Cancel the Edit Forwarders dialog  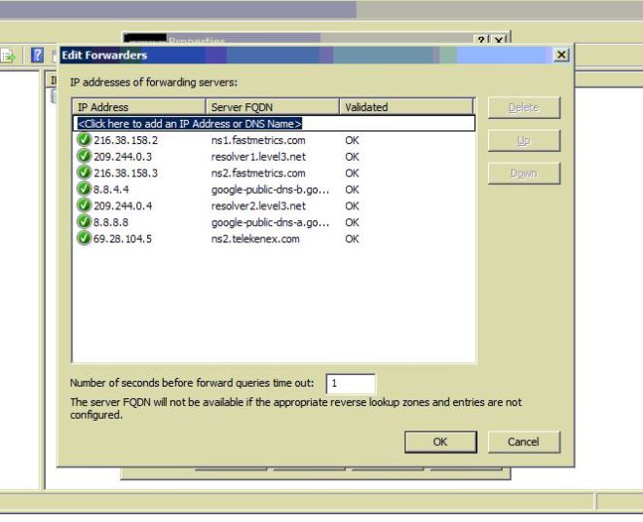point(524,442)
